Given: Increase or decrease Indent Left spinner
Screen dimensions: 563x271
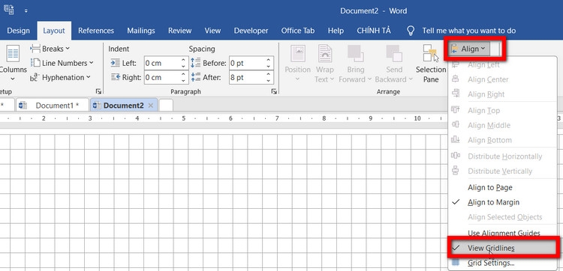Looking at the screenshot, I should (184, 63).
